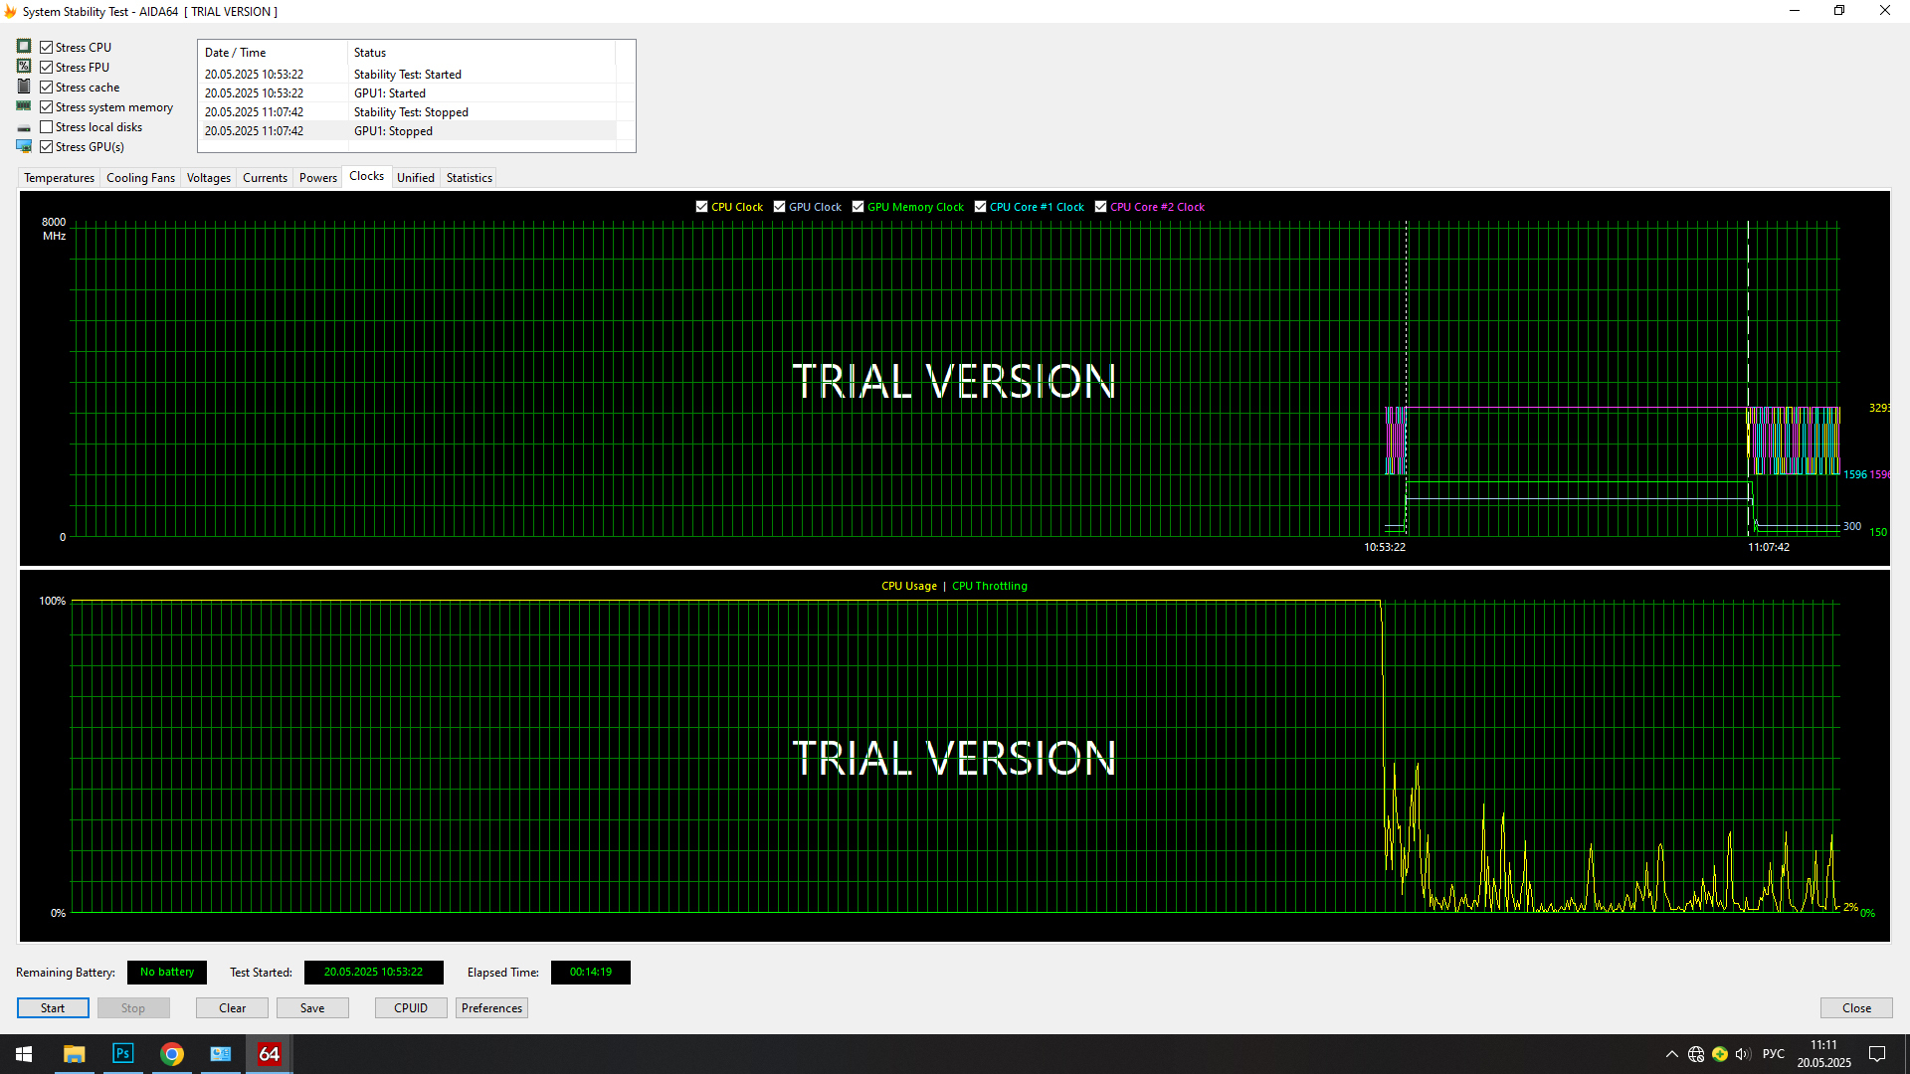Viewport: 1910px width, 1074px height.
Task: Click the Test Started time field
Action: click(373, 973)
